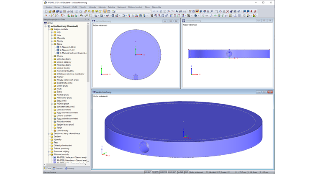Open the Soubor menu
Screen dimensions: 318x174
pyautogui.click(x=49, y=7)
